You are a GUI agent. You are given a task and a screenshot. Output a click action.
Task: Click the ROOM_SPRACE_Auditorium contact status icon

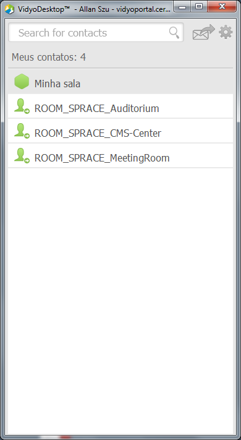[x=22, y=106]
